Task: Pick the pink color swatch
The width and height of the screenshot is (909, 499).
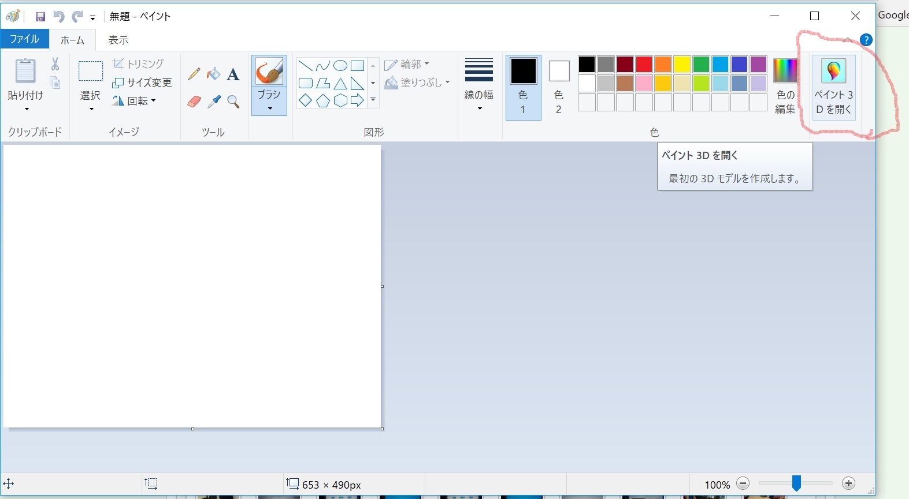Action: tap(644, 84)
